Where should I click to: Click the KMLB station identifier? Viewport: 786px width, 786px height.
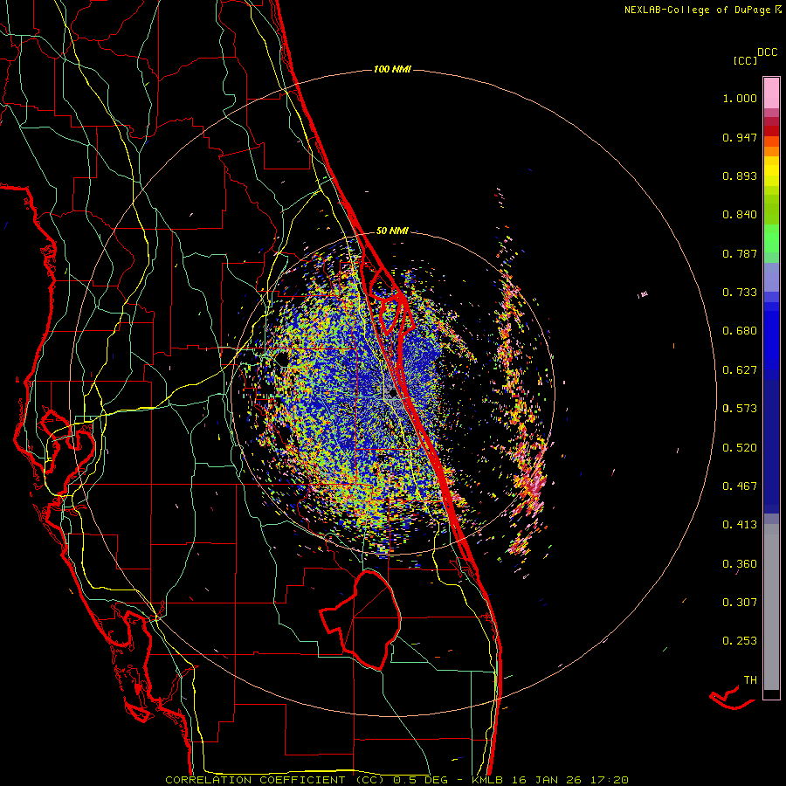[489, 780]
